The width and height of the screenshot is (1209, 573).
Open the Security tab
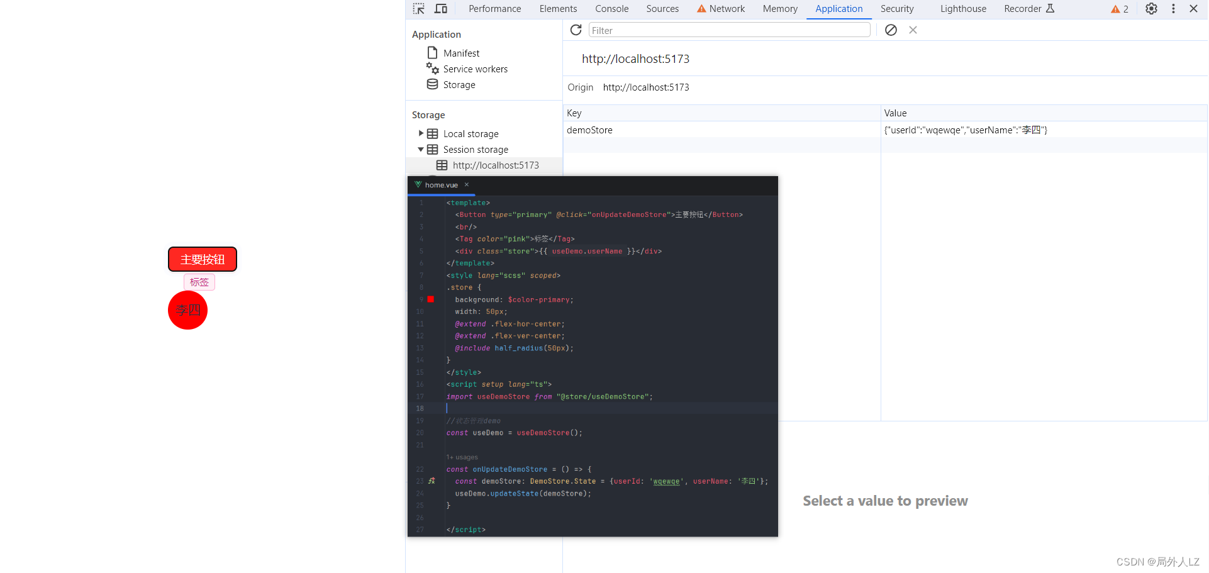(897, 9)
